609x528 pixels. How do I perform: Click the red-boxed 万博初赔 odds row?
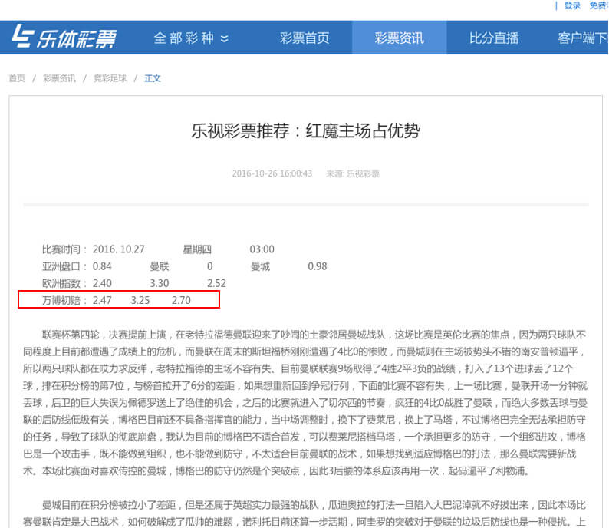(x=119, y=300)
